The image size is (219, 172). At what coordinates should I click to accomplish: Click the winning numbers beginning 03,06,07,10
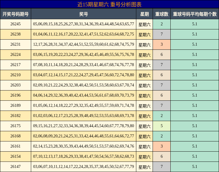84,167
